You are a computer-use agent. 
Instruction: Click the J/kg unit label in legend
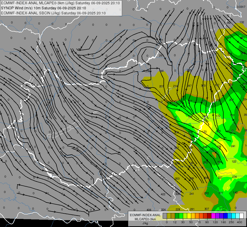(145, 223)
